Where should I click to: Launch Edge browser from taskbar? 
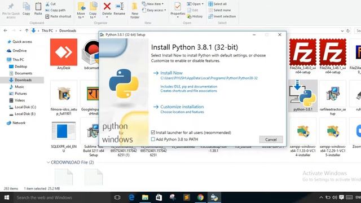click(131, 197)
